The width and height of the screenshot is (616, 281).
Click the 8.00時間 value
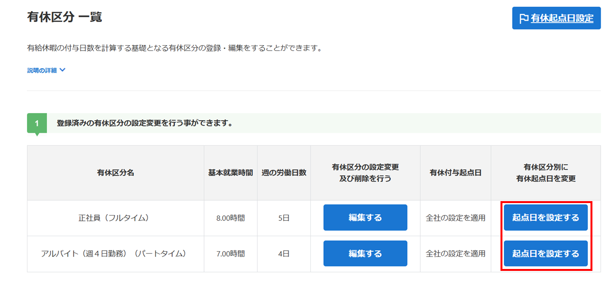(x=231, y=218)
